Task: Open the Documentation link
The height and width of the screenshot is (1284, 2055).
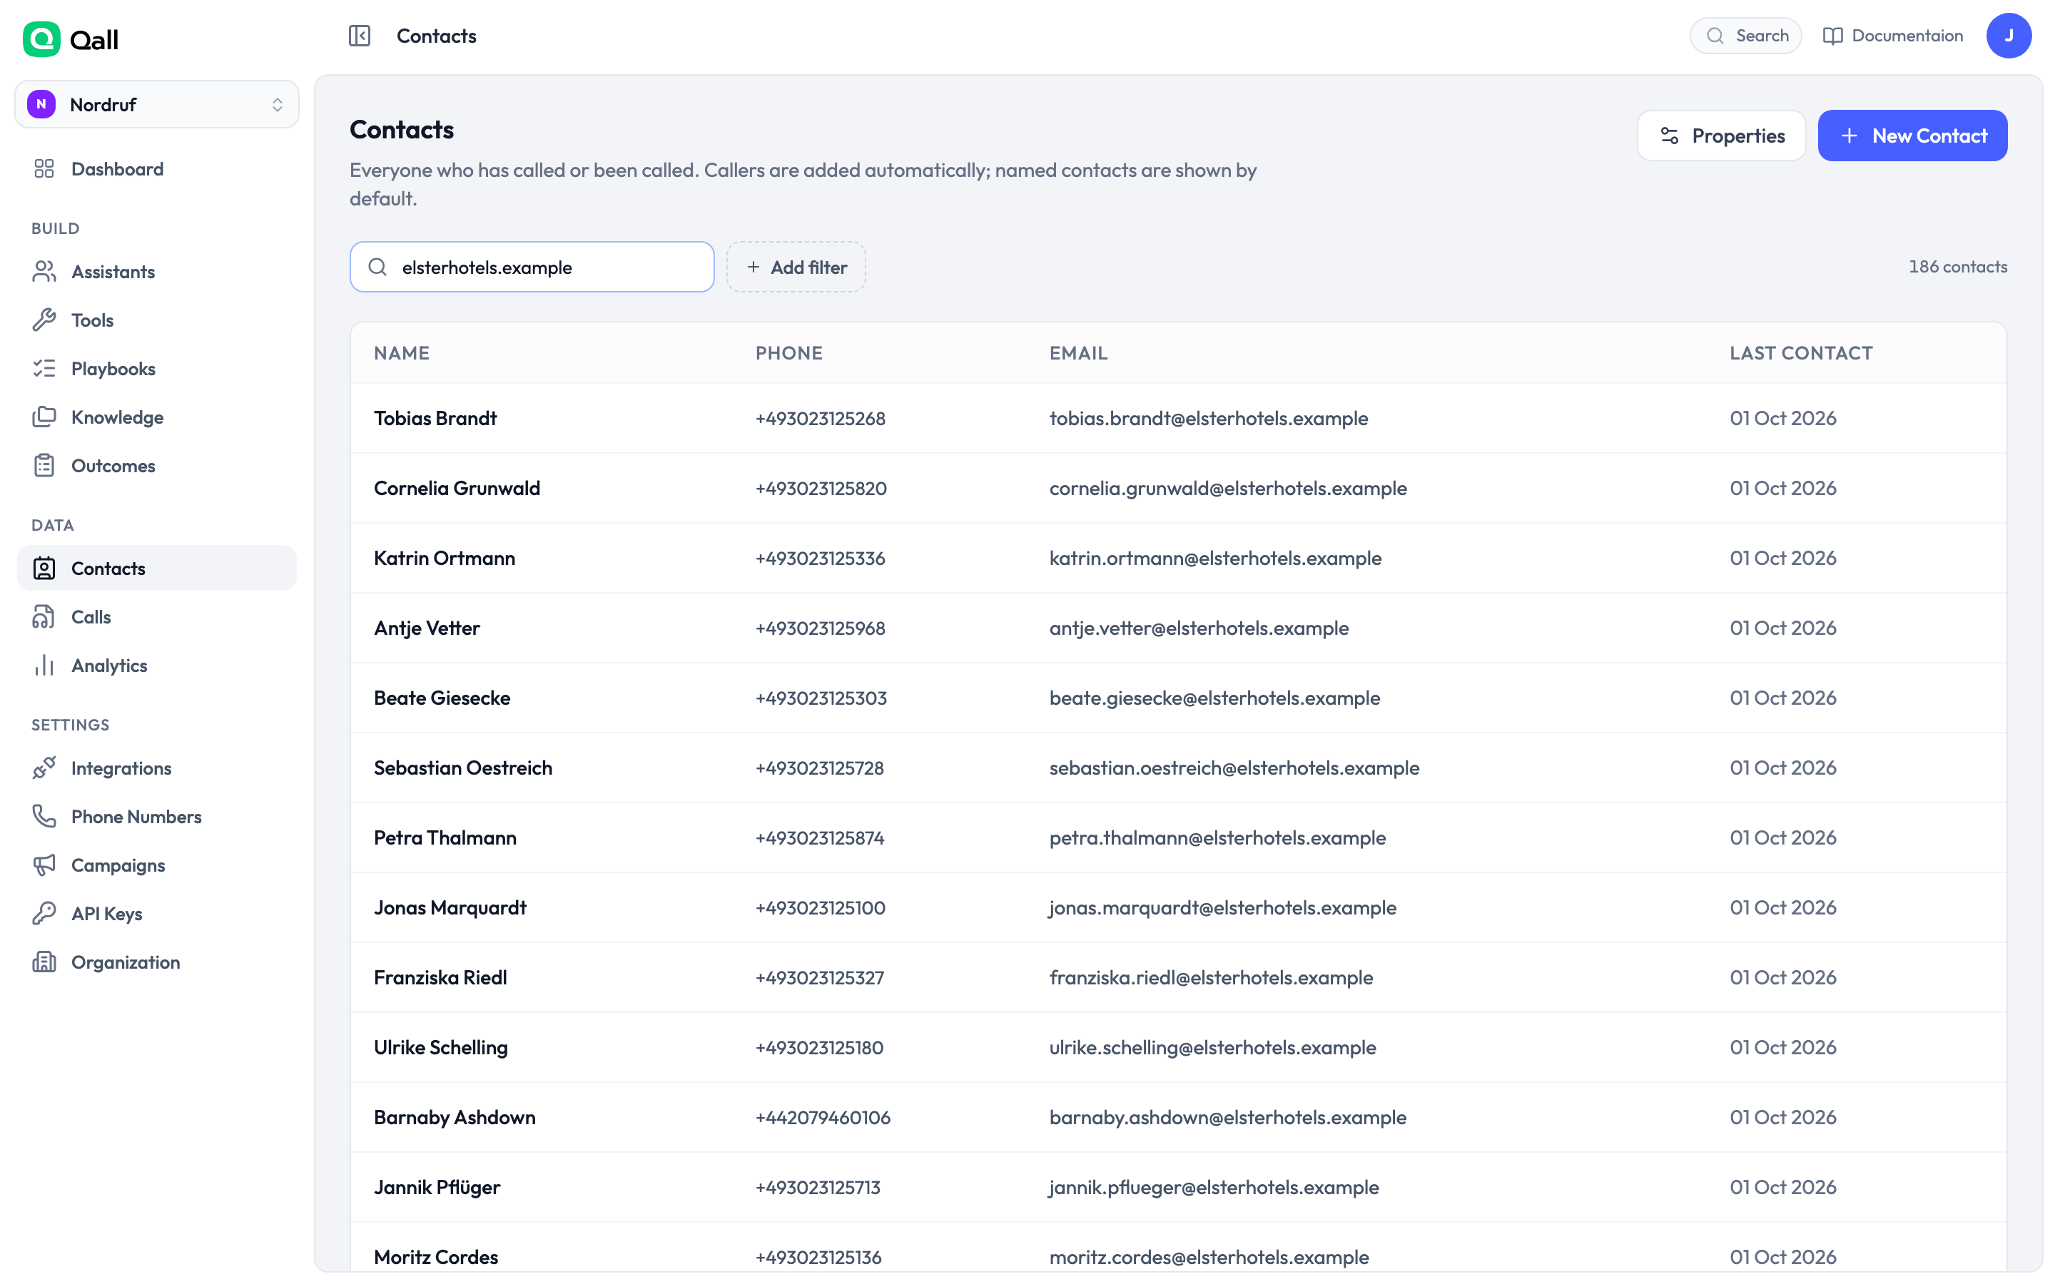Action: (1893, 36)
